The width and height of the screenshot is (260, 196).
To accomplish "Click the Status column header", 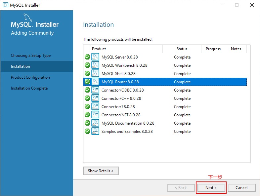I will 182,49.
